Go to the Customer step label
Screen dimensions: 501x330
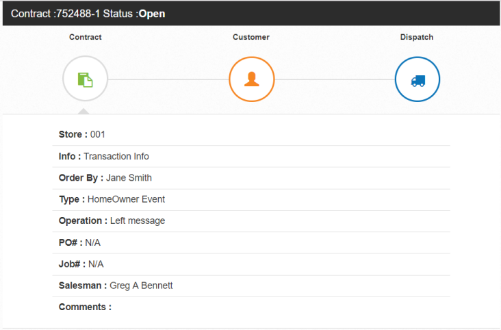[x=251, y=37]
